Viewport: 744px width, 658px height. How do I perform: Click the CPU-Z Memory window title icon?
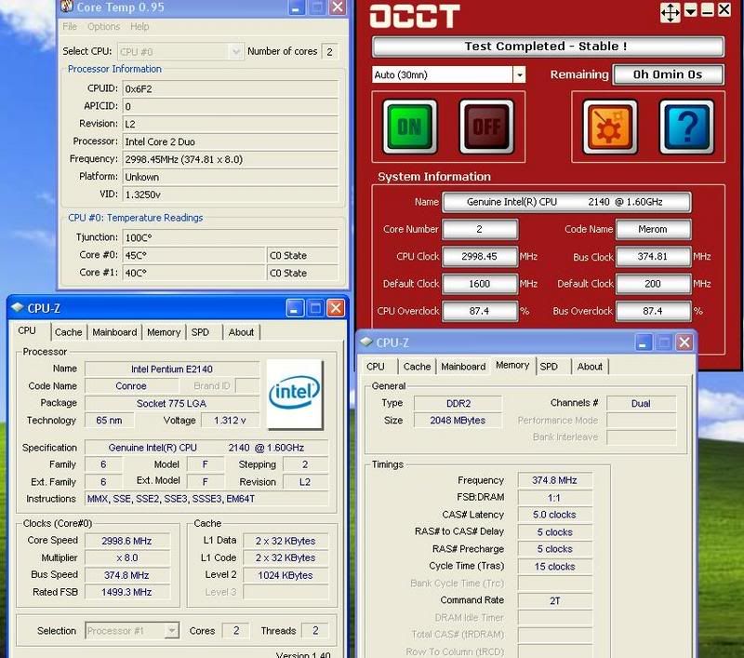(x=366, y=342)
